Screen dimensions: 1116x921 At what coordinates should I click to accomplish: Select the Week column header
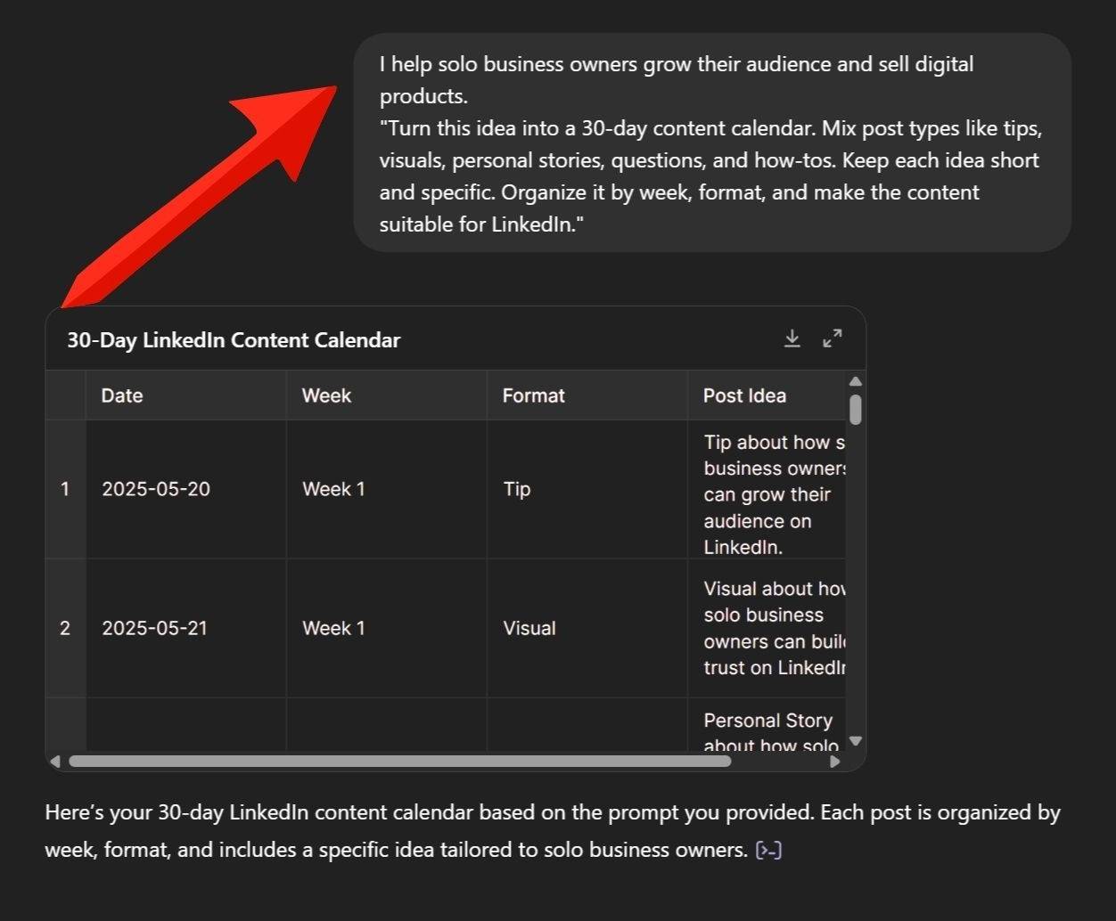(387, 395)
